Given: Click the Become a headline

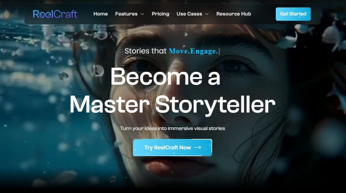Looking at the screenshot, I should (x=165, y=77).
